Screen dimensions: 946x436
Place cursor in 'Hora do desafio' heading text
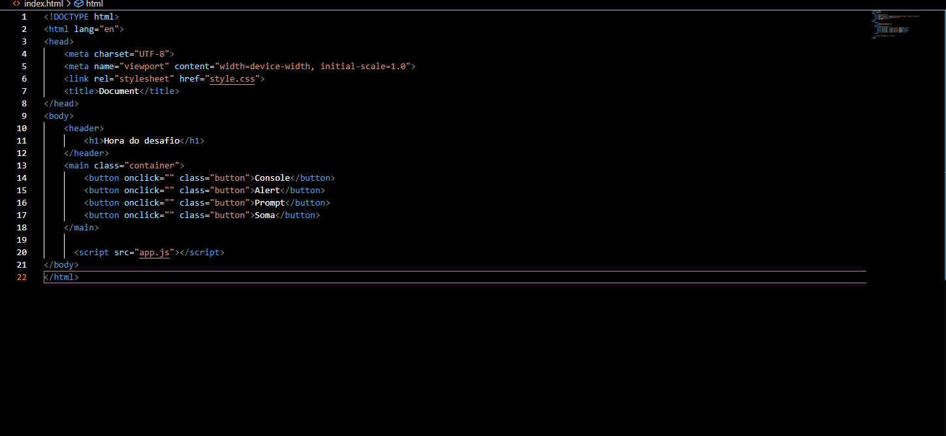(142, 141)
